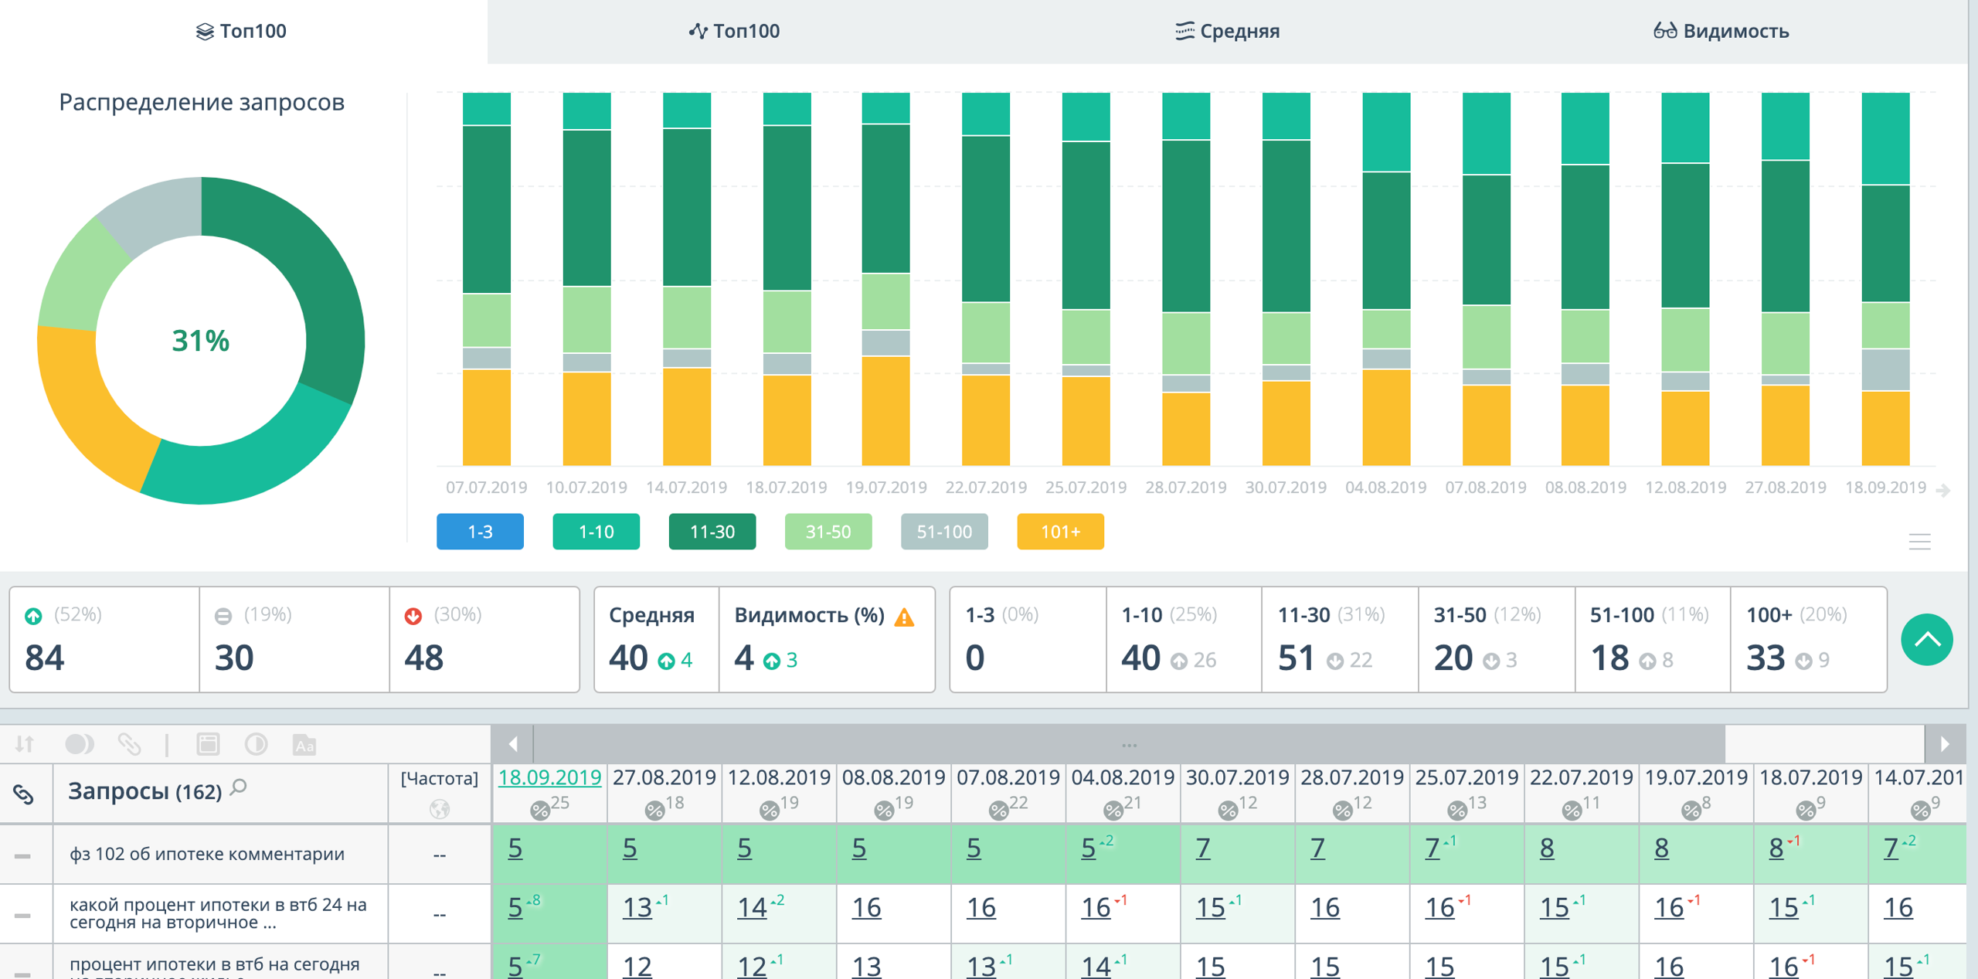The image size is (1978, 979).
Task: Toggle the 11-30 legend series
Action: [712, 532]
